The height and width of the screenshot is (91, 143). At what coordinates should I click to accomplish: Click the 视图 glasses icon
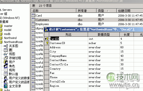coord(6,54)
